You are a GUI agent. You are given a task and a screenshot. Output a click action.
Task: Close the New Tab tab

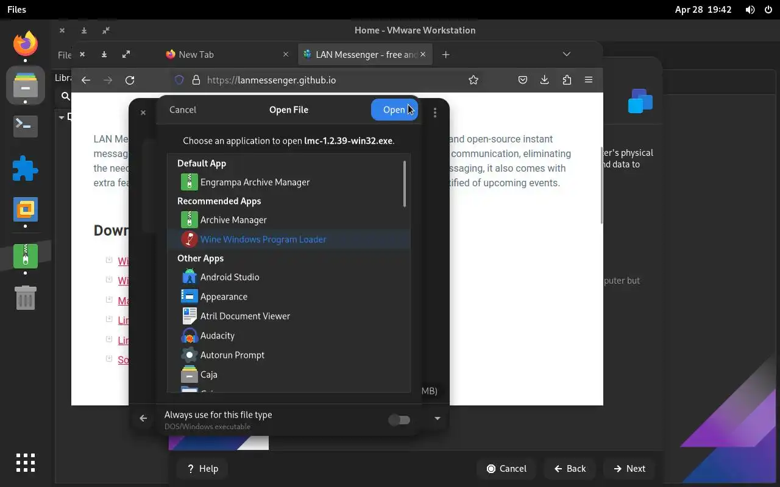(x=286, y=55)
